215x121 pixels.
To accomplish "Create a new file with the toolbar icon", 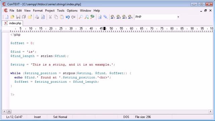I will (6, 17).
